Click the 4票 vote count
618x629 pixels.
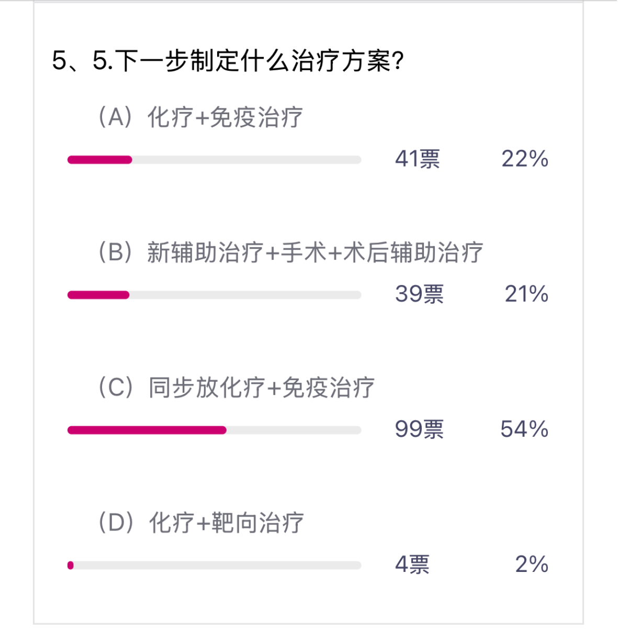[x=412, y=564]
